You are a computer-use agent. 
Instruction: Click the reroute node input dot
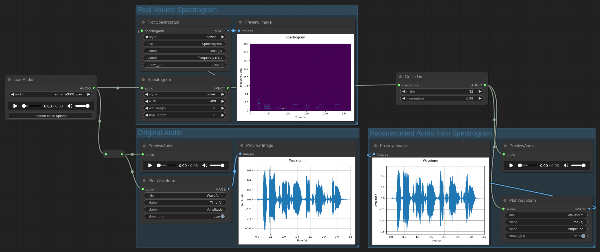(106, 154)
